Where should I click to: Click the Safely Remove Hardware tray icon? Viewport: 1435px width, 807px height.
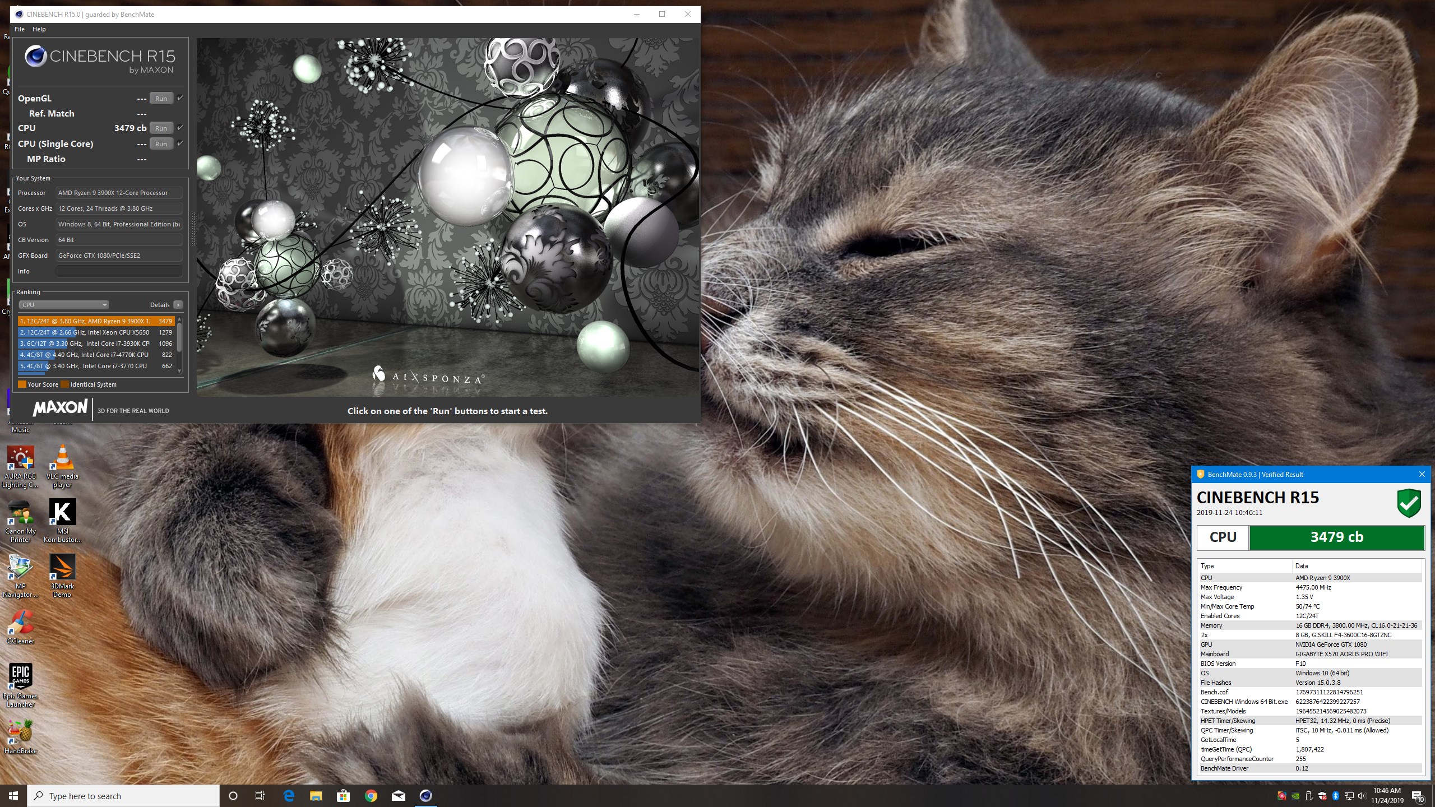(1309, 796)
